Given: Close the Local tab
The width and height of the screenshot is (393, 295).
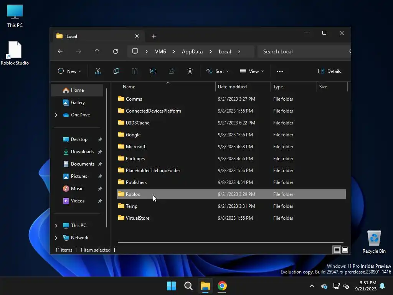Looking at the screenshot, I should pos(137,36).
